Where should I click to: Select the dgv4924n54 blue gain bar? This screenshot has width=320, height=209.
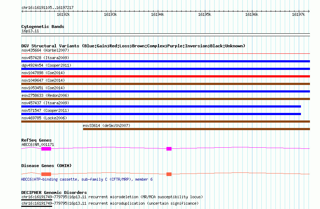[x=165, y=69]
